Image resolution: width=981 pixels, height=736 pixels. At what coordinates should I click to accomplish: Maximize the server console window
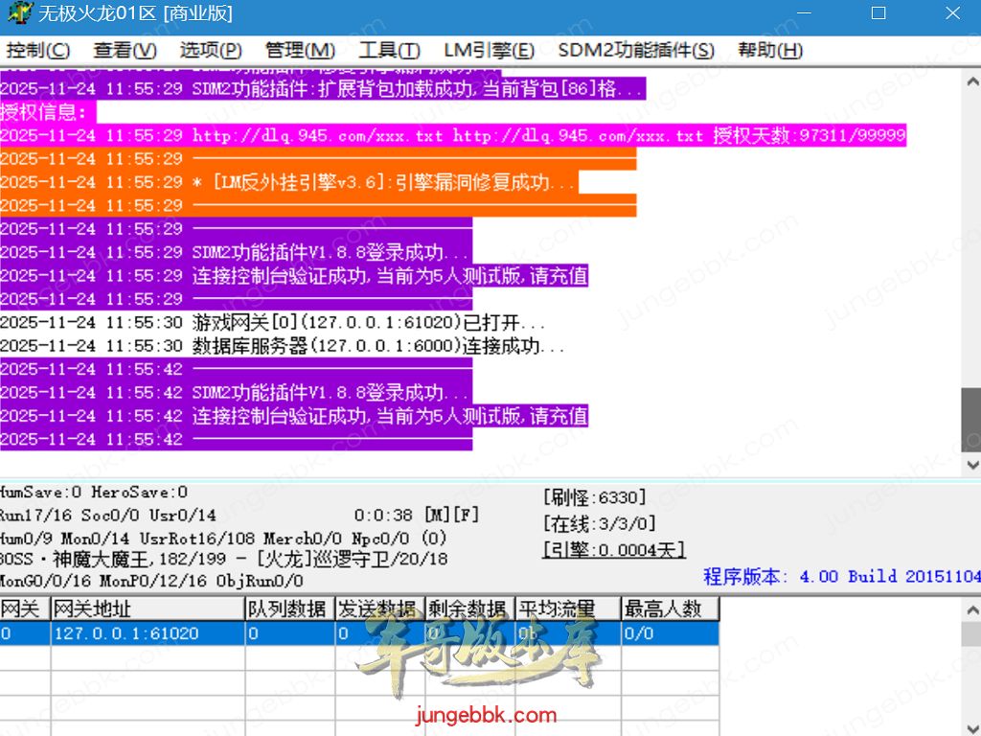[878, 14]
